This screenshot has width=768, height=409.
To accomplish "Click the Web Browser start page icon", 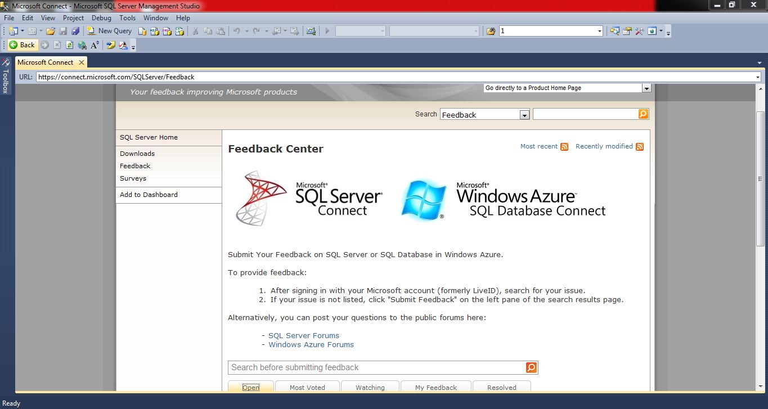I will tap(652, 31).
